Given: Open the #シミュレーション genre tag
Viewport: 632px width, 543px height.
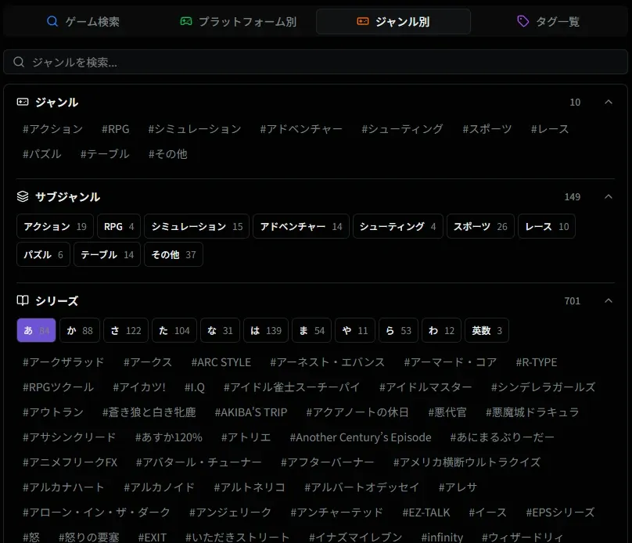Looking at the screenshot, I should click(x=194, y=129).
